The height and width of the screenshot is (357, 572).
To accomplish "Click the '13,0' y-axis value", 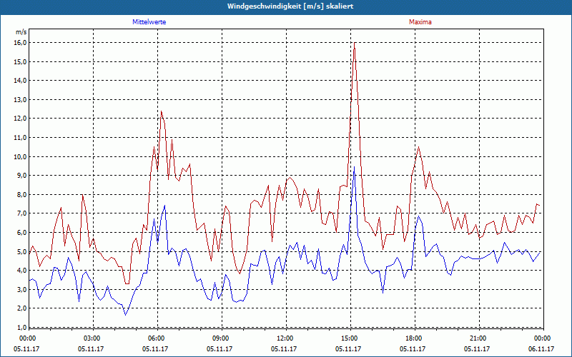I will point(21,99).
